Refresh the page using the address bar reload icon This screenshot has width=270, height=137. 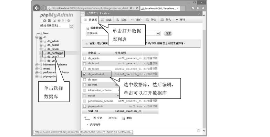[x=137, y=8]
